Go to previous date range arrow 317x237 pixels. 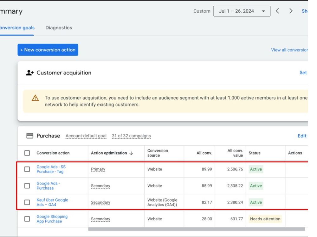(277, 11)
